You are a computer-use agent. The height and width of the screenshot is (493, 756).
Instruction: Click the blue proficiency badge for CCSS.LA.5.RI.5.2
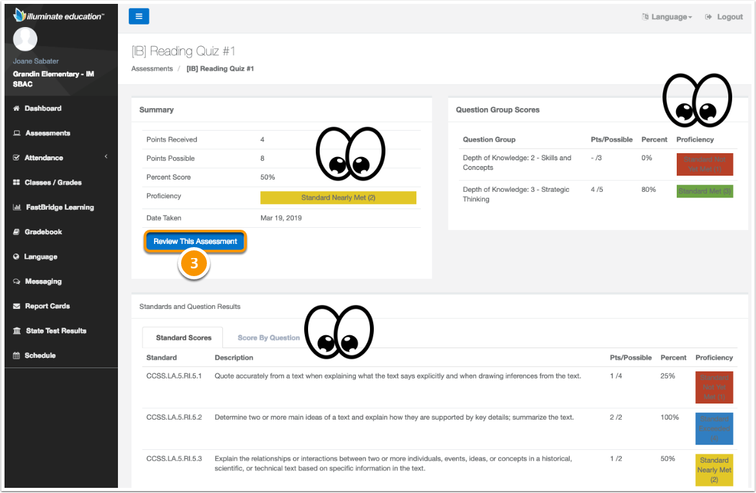click(x=714, y=429)
